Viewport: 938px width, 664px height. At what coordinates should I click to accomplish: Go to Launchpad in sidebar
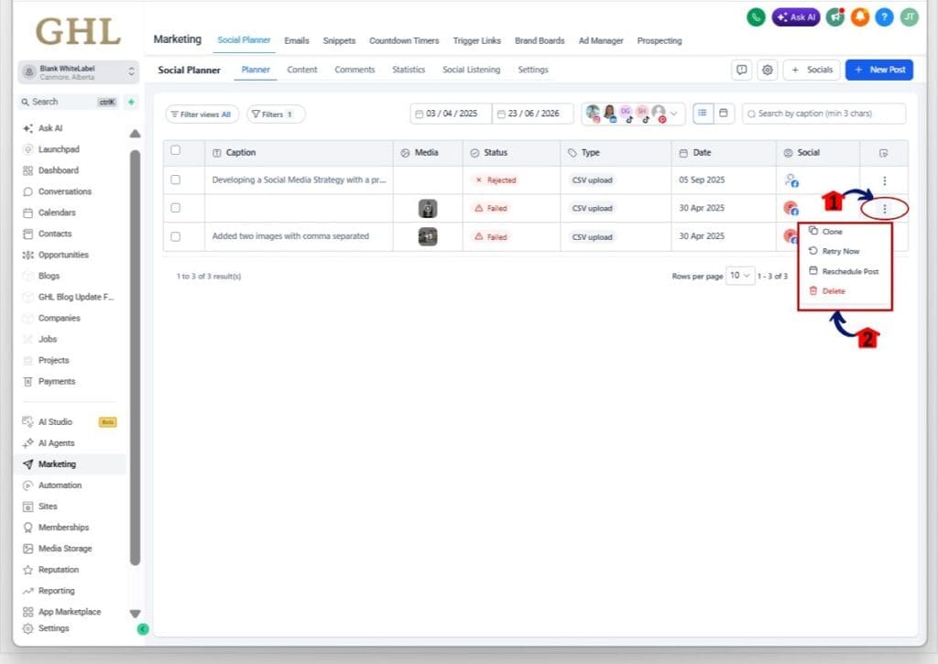(x=59, y=149)
